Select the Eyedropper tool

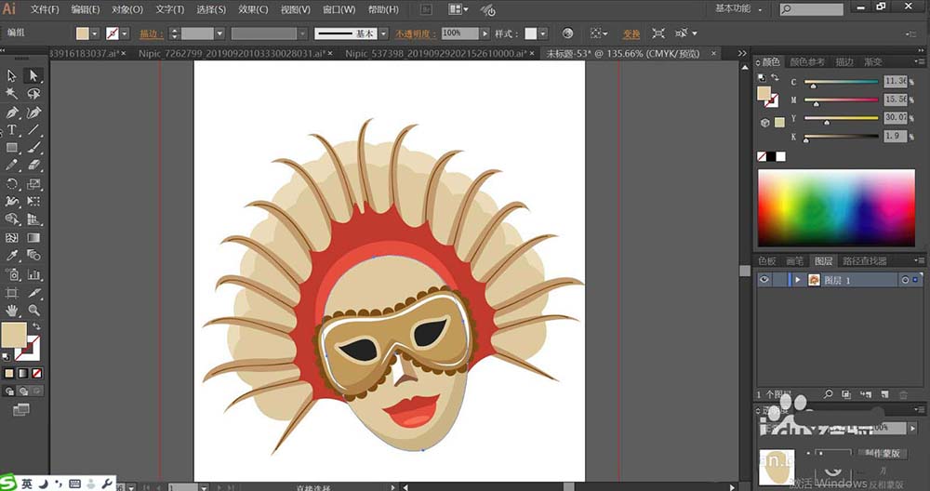point(12,256)
